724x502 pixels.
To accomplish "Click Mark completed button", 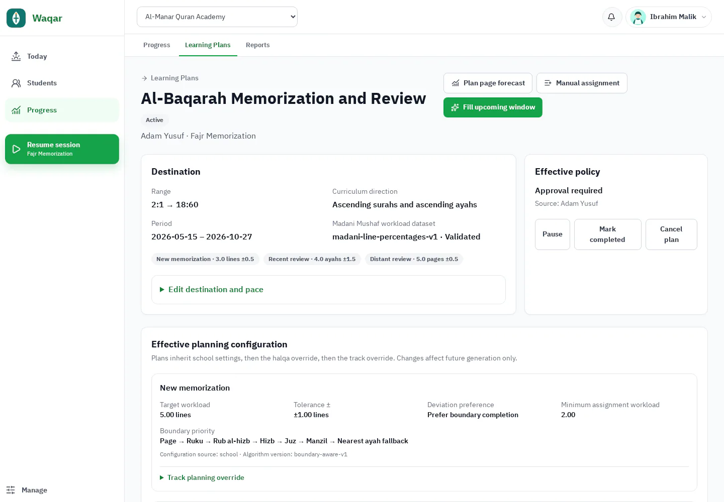I will click(607, 234).
